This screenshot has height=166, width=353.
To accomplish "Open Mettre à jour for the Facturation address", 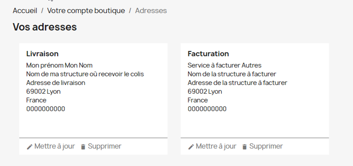I will 216,146.
